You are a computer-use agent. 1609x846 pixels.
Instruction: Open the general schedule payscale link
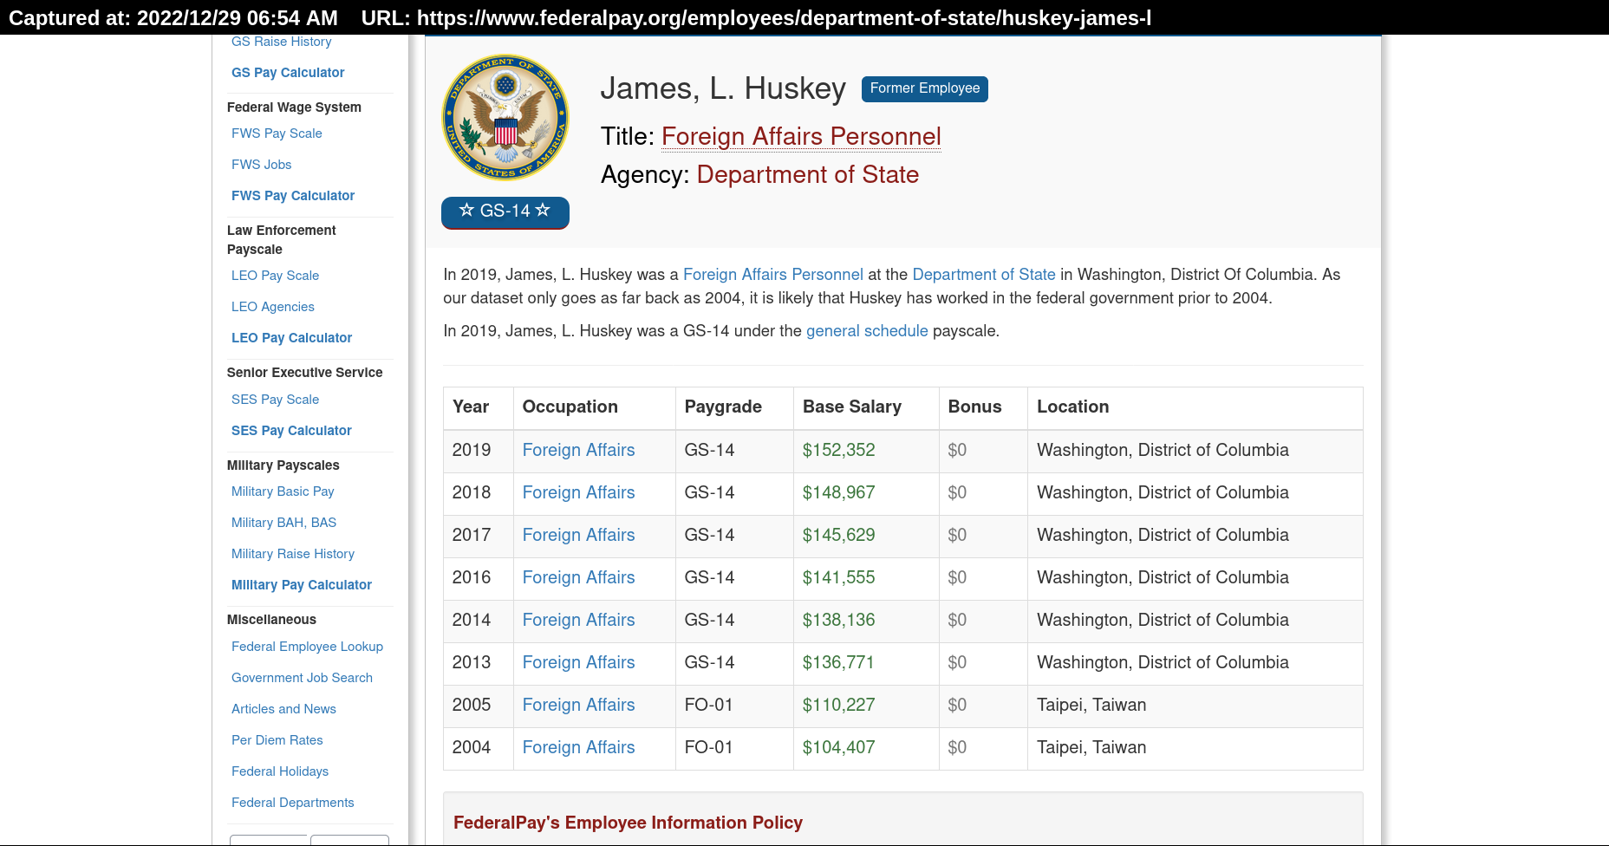point(867,331)
